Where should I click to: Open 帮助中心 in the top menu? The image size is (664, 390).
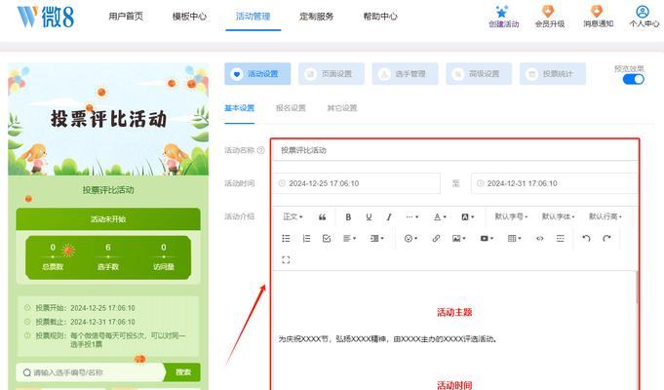[x=380, y=17]
